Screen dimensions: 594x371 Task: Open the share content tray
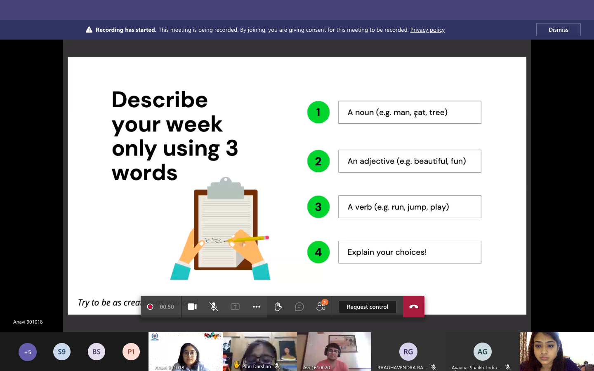[235, 307]
